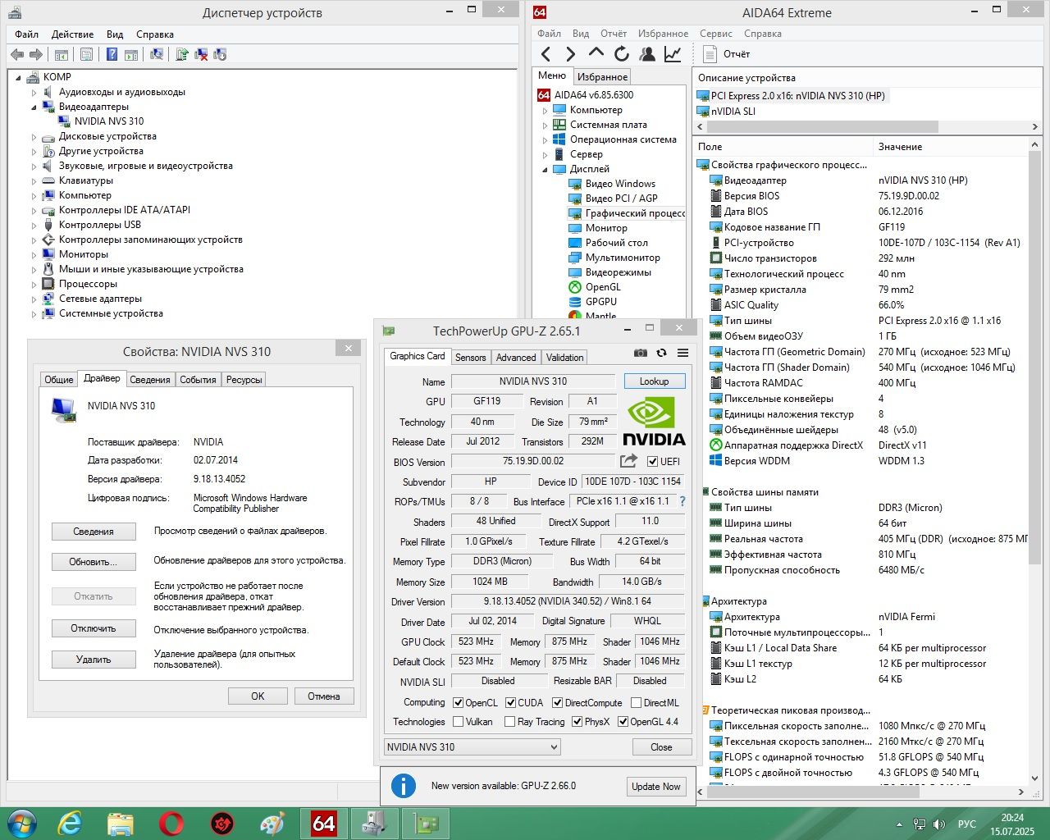Image resolution: width=1050 pixels, height=840 pixels.
Task: Click the GPU-Z refresh icon
Action: [x=661, y=353]
